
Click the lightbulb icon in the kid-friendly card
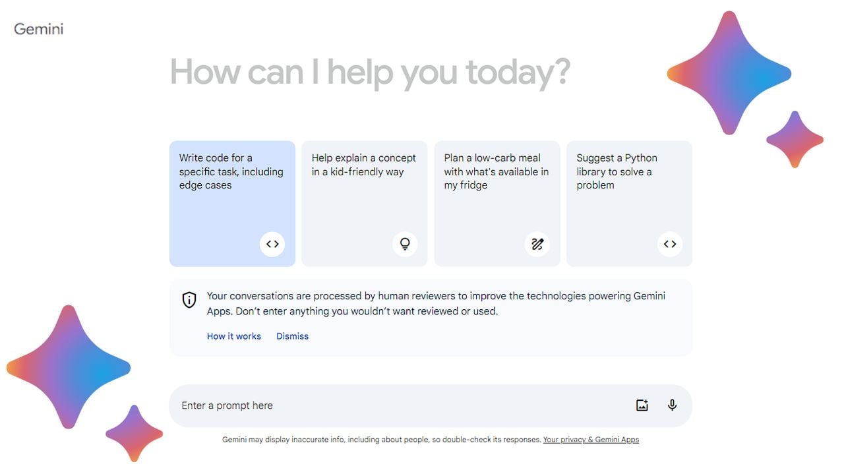tap(405, 244)
